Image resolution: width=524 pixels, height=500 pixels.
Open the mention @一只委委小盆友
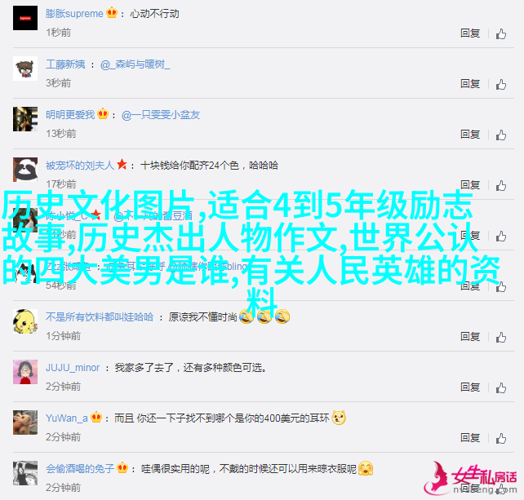tap(161, 115)
